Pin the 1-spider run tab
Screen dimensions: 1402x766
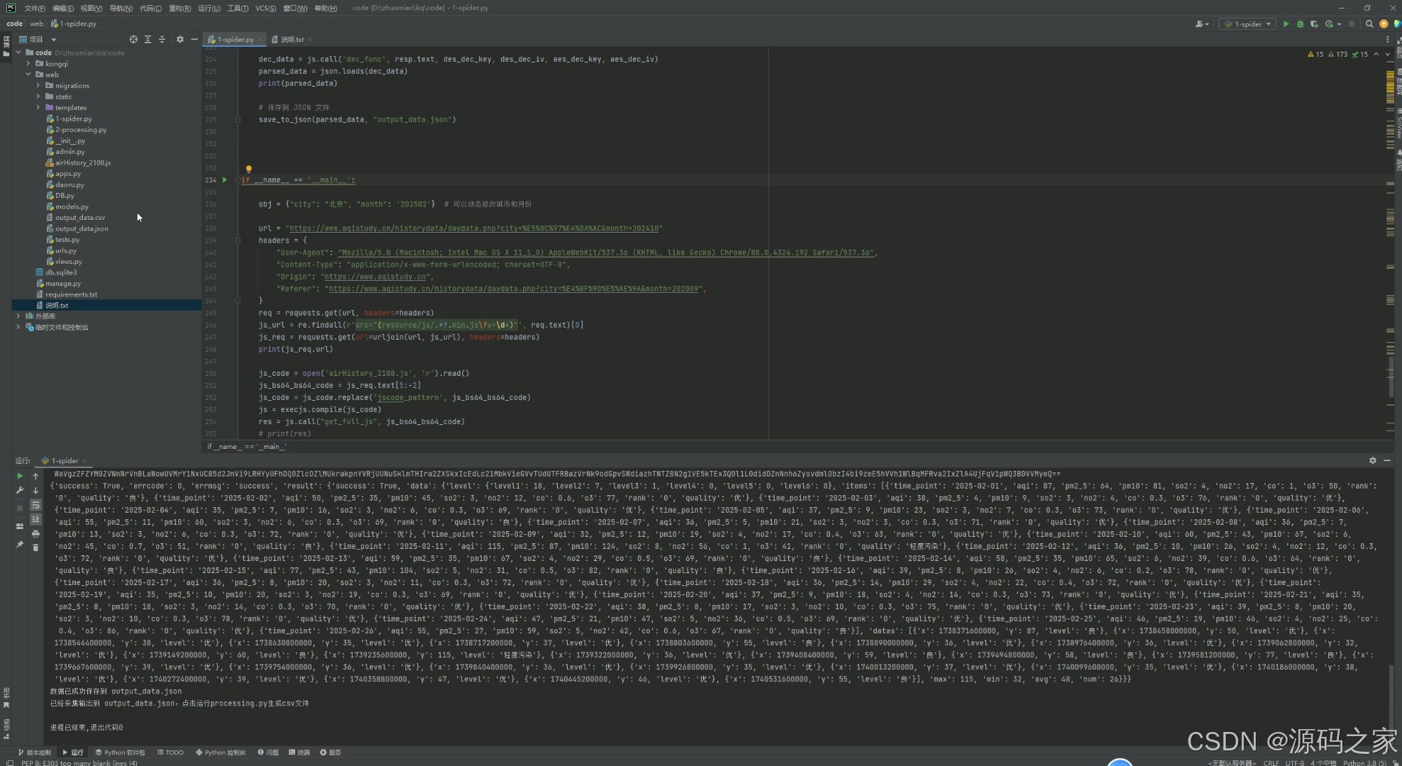coord(20,545)
